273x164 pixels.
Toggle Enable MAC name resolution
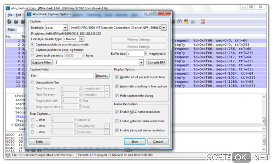pos(117,111)
